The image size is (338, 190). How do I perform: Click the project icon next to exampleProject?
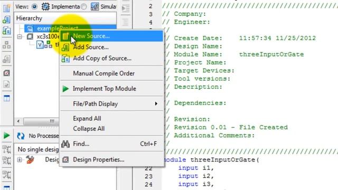pyautogui.click(x=30, y=28)
